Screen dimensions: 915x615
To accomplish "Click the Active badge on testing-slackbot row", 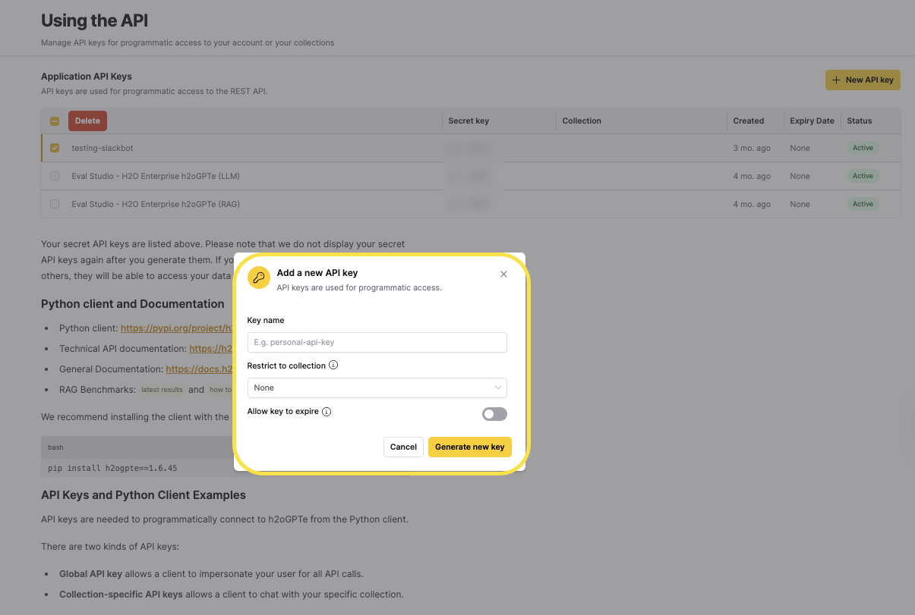I will pyautogui.click(x=863, y=148).
